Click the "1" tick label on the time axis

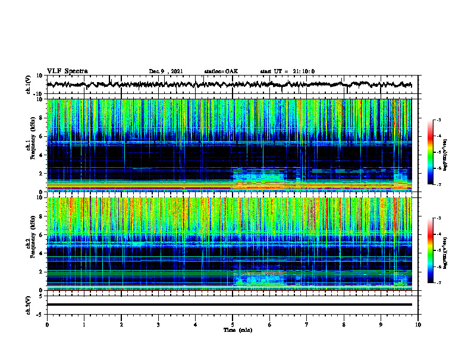click(84, 325)
